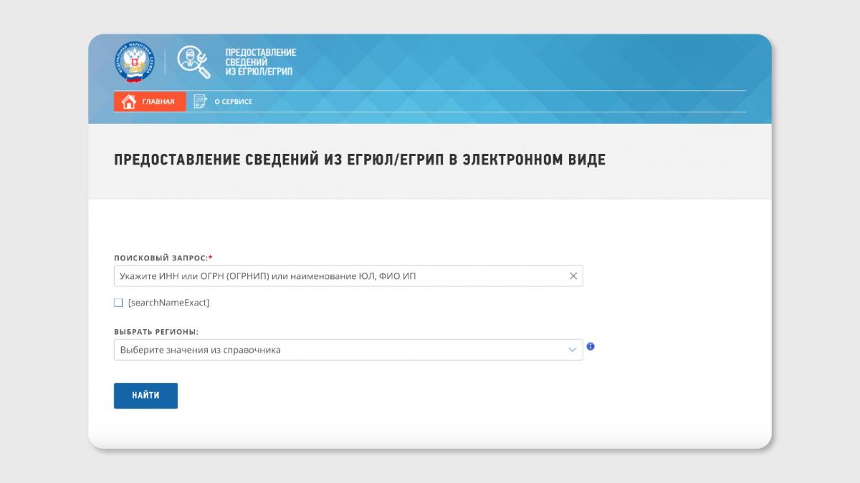Click the Найти button
The image size is (860, 483).
click(145, 396)
